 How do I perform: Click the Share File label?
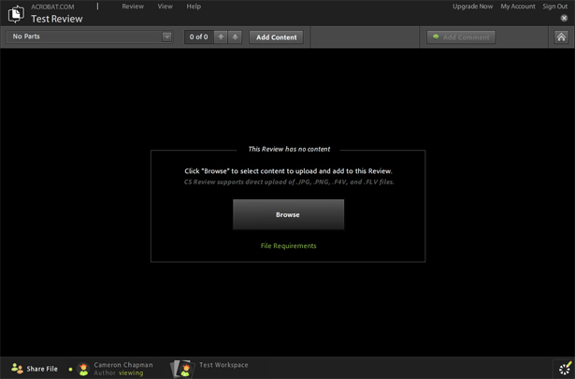tap(42, 369)
